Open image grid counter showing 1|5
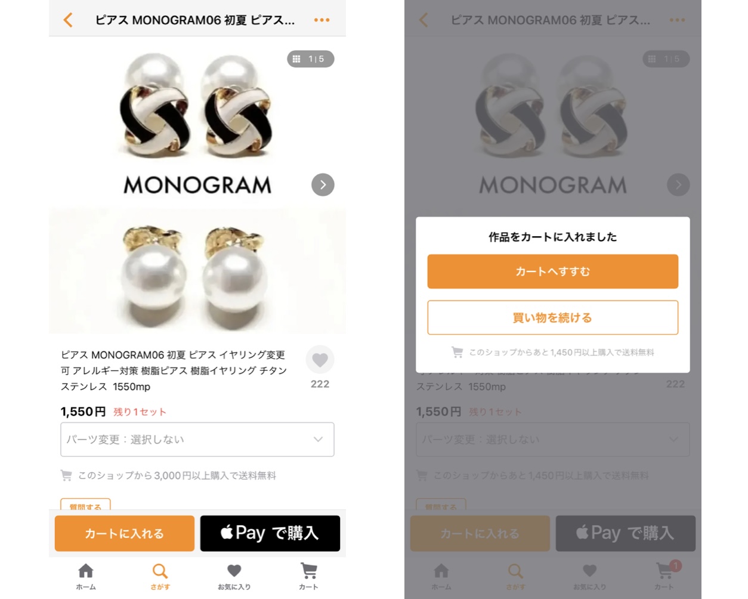Viewport: 748px width, 599px height. click(311, 58)
